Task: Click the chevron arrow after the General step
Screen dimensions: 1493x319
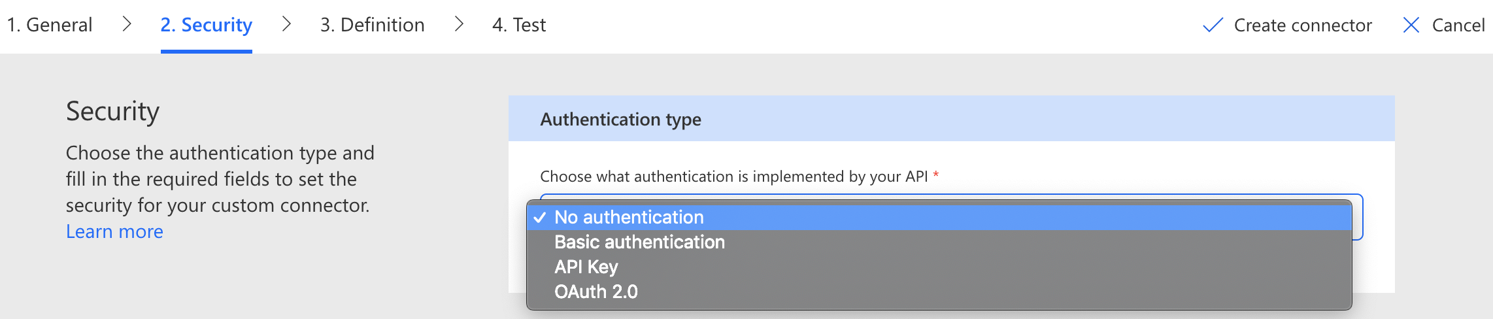Action: click(x=127, y=24)
